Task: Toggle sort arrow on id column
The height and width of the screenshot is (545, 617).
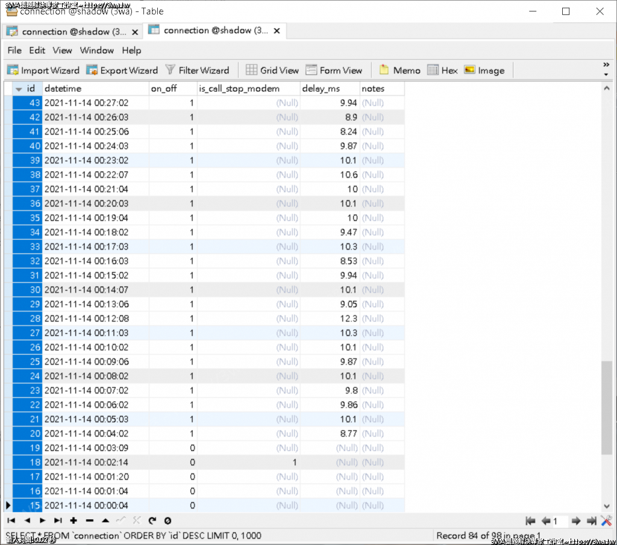Action: pos(19,89)
